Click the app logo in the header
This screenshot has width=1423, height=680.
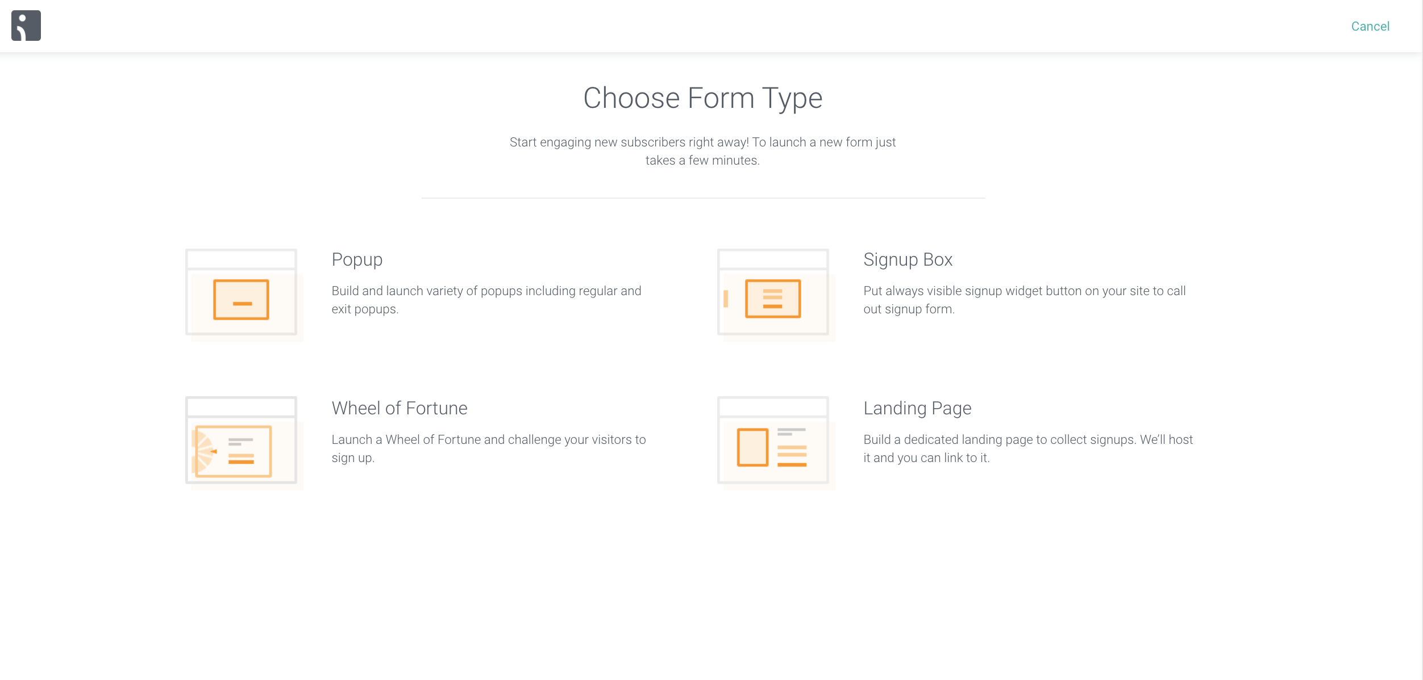coord(26,26)
